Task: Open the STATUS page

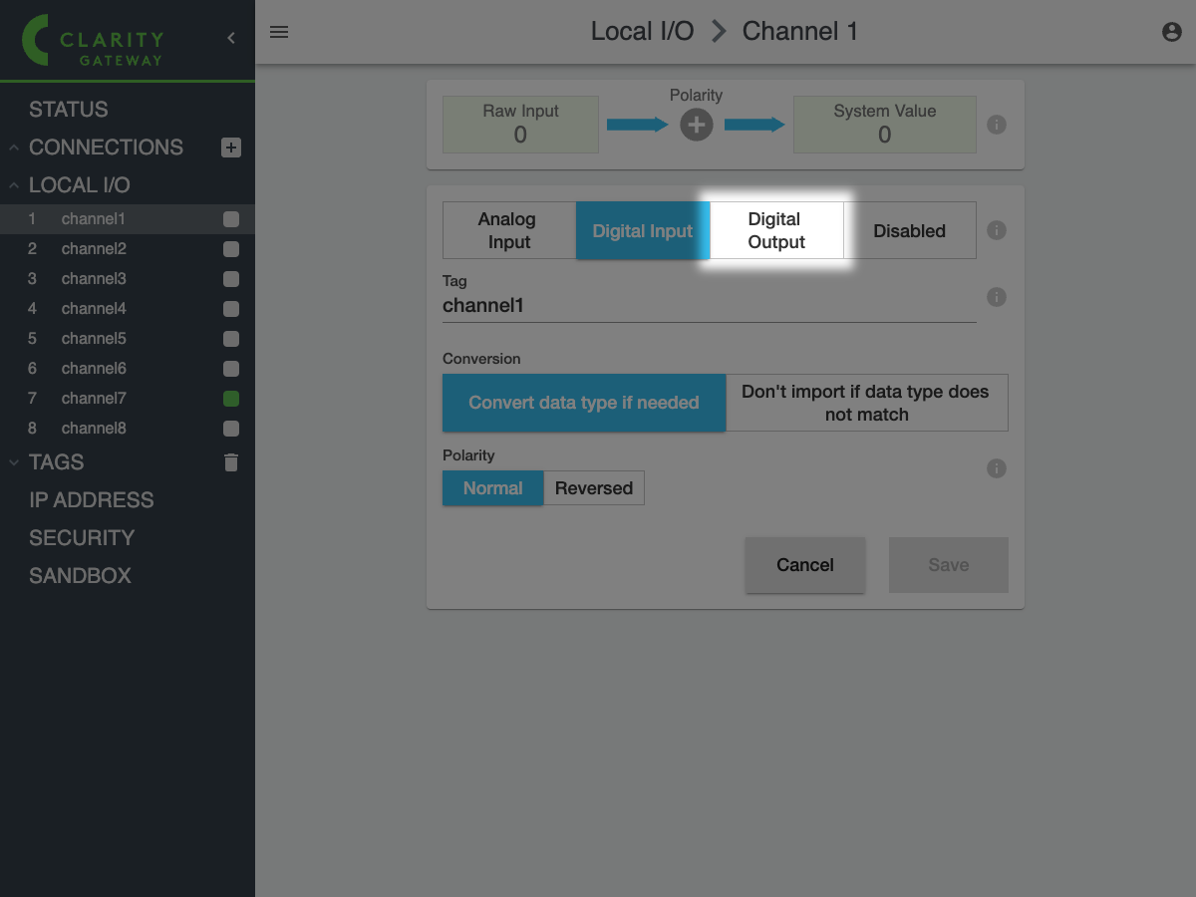Action: (69, 110)
